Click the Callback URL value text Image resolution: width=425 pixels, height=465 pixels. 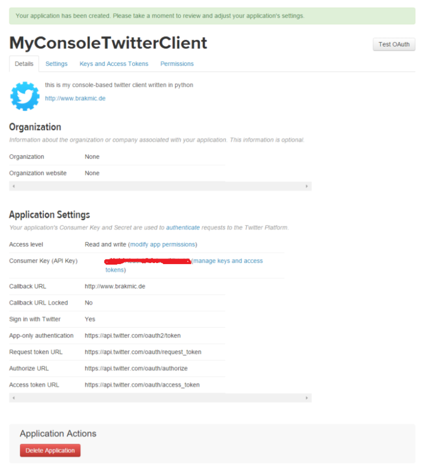click(115, 286)
